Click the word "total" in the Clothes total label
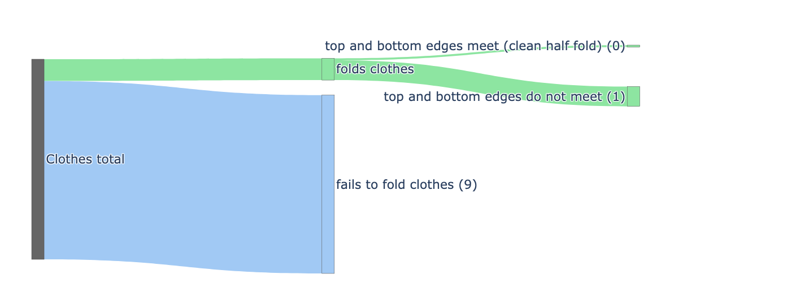The image size is (809, 296). [111, 160]
